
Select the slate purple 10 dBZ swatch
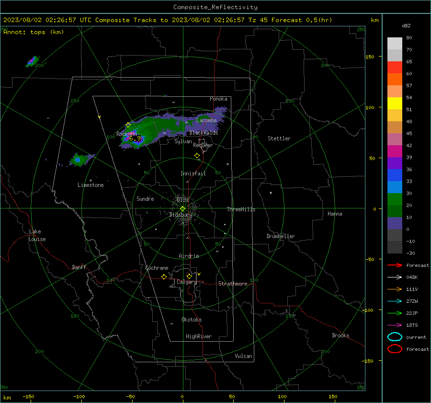point(395,223)
